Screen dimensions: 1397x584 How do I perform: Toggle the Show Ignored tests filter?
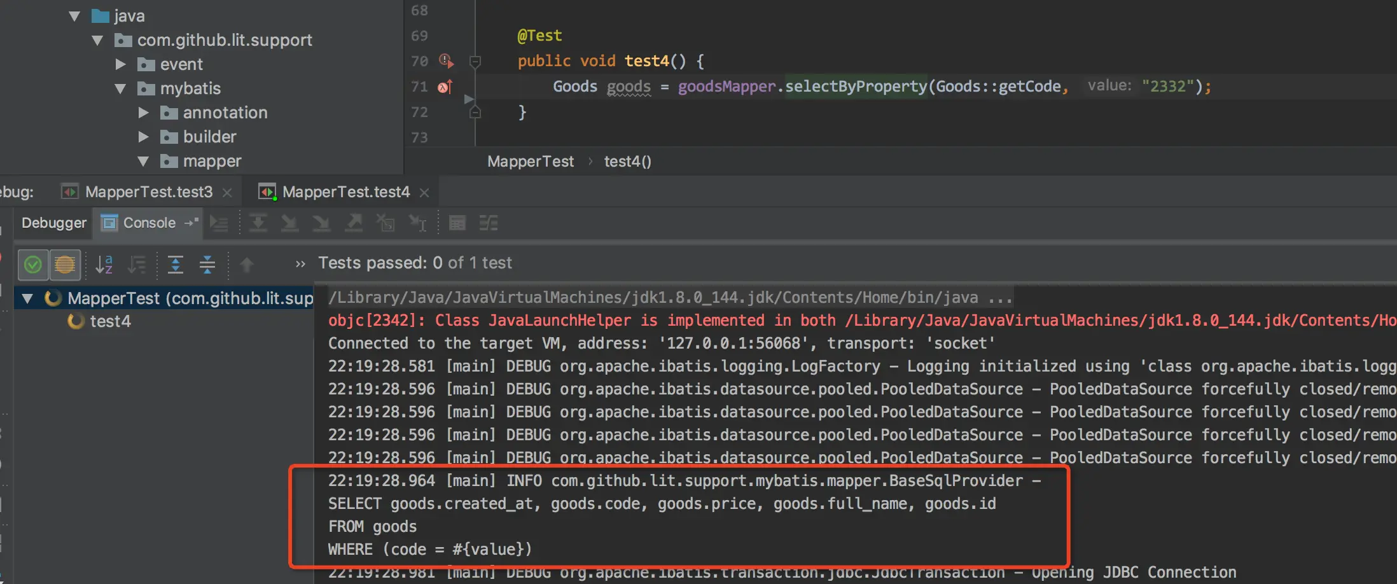tap(65, 264)
